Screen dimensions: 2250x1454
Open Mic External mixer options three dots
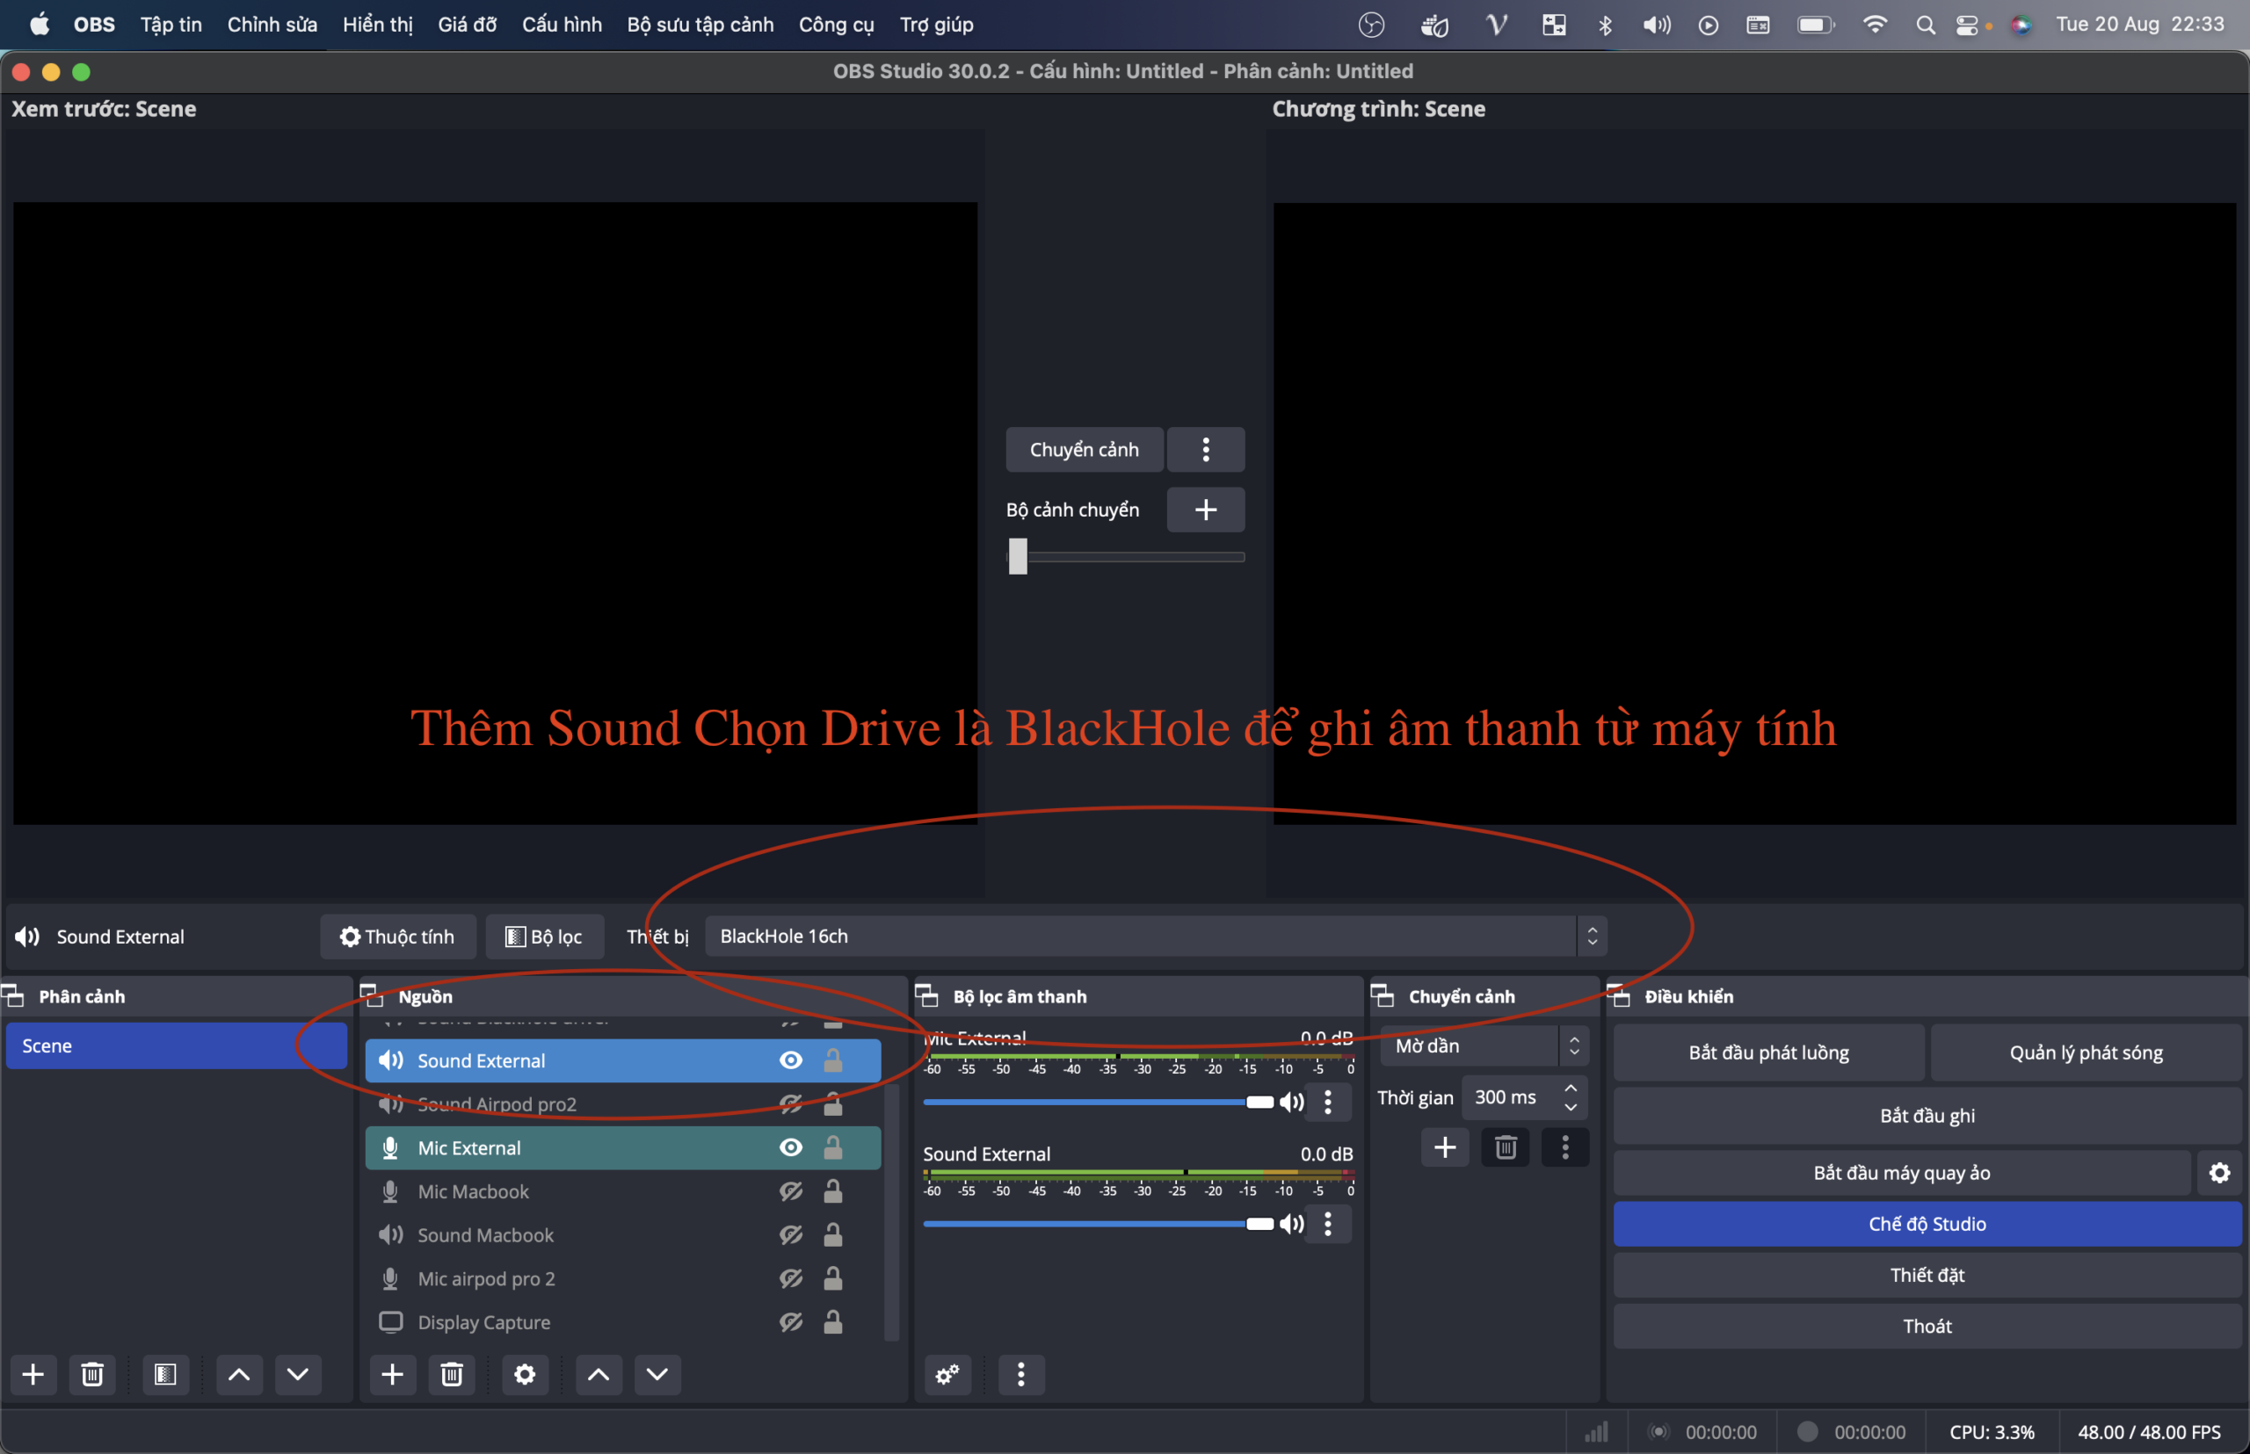click(1328, 1102)
